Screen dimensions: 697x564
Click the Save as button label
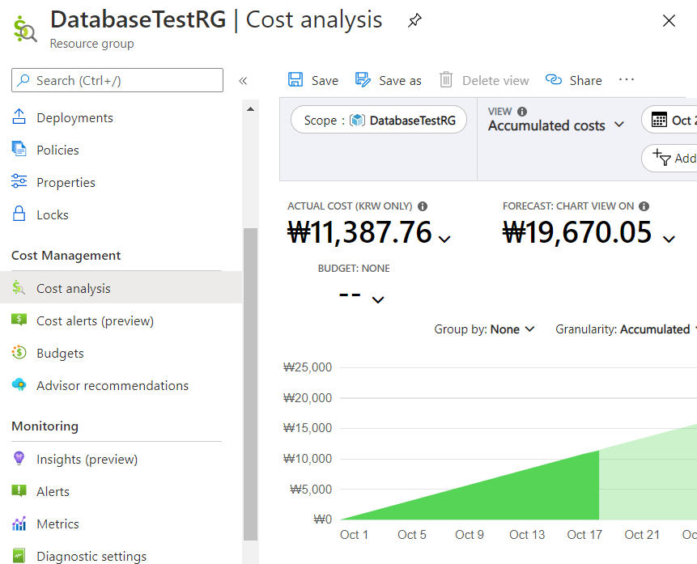coord(400,80)
